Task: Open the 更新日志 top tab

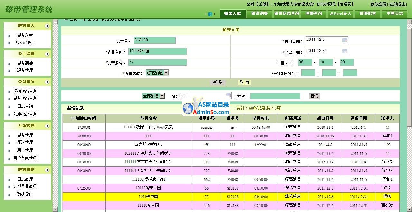Action: tap(395, 14)
